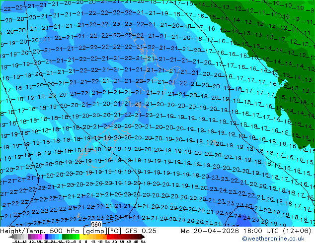This screenshot has height=243, width=315.
Task: Click the 'Mo 20-04-2026 18:00 UTC' date text
Action: tap(231, 231)
